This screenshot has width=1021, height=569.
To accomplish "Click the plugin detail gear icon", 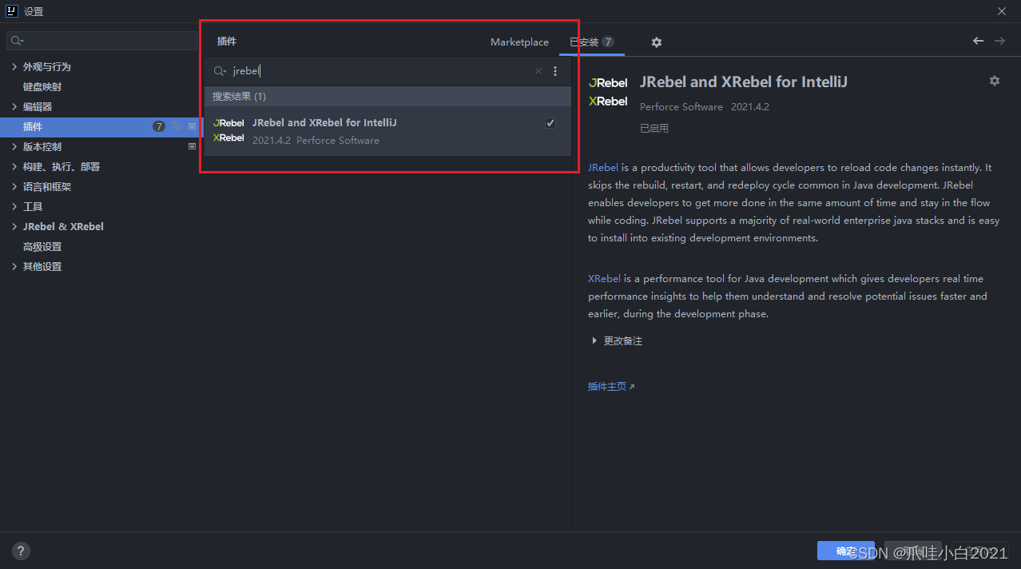I will (995, 81).
